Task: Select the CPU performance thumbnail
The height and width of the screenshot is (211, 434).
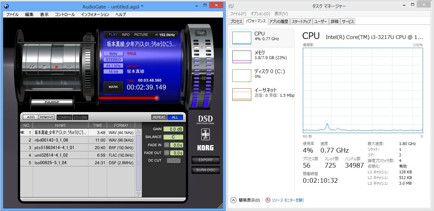Action: pyautogui.click(x=242, y=38)
